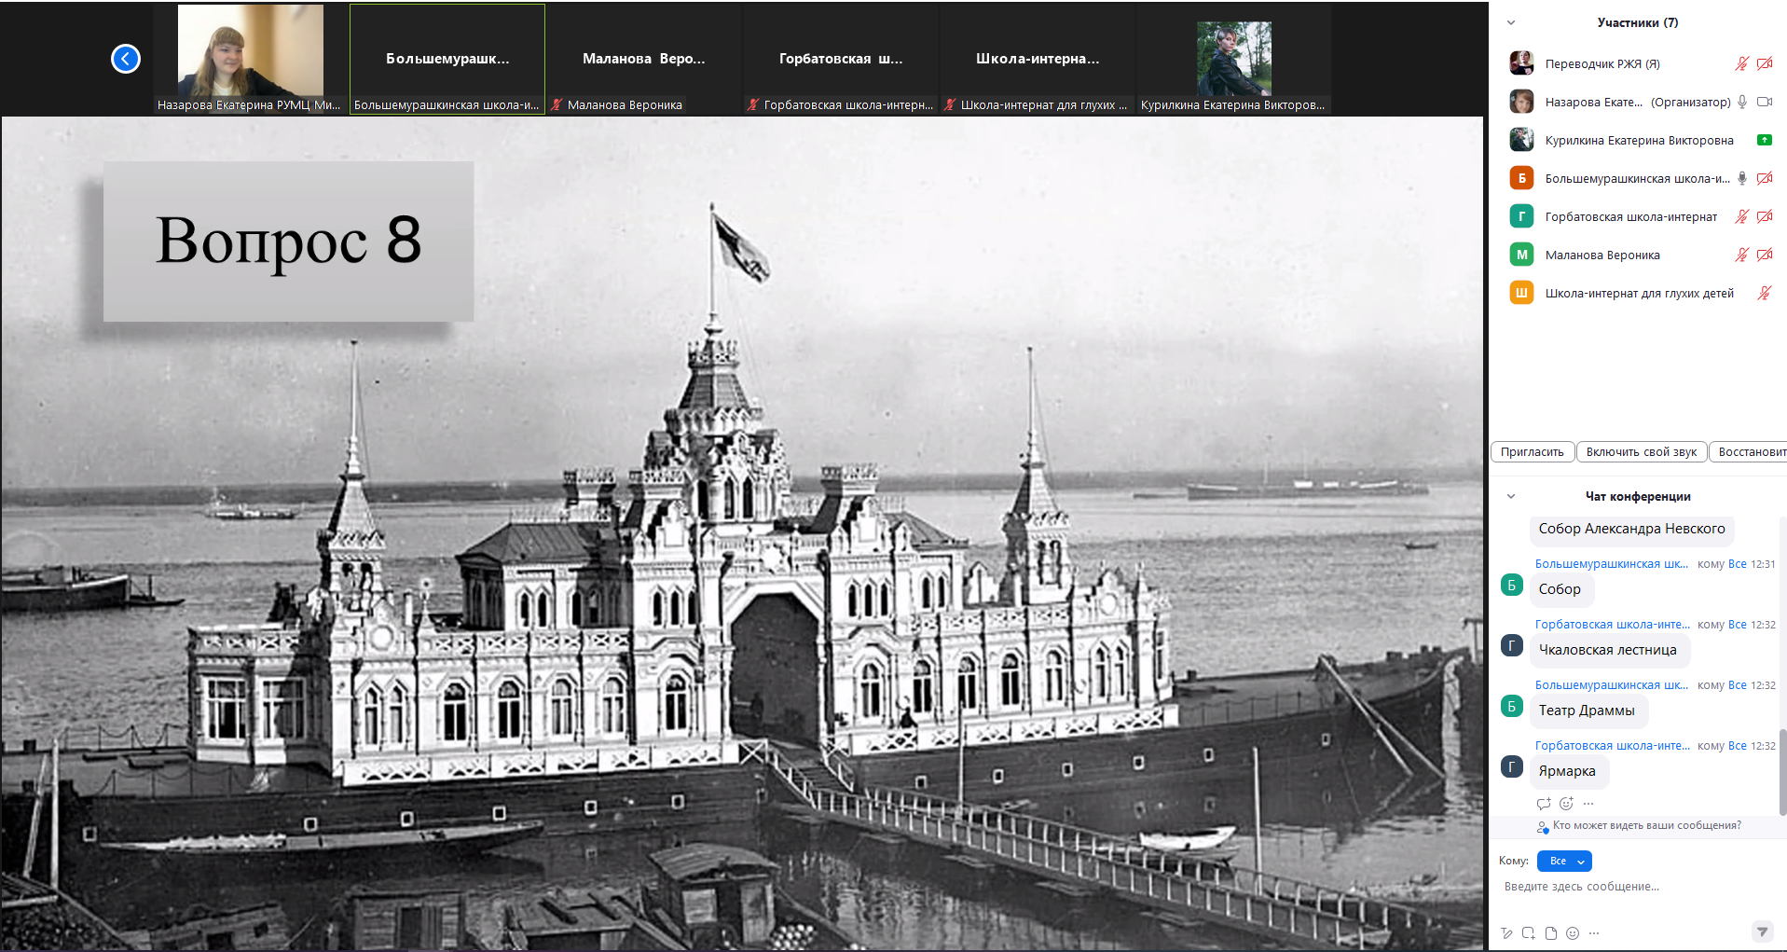Click the screenshot capture icon in chat toolbar

(1529, 933)
